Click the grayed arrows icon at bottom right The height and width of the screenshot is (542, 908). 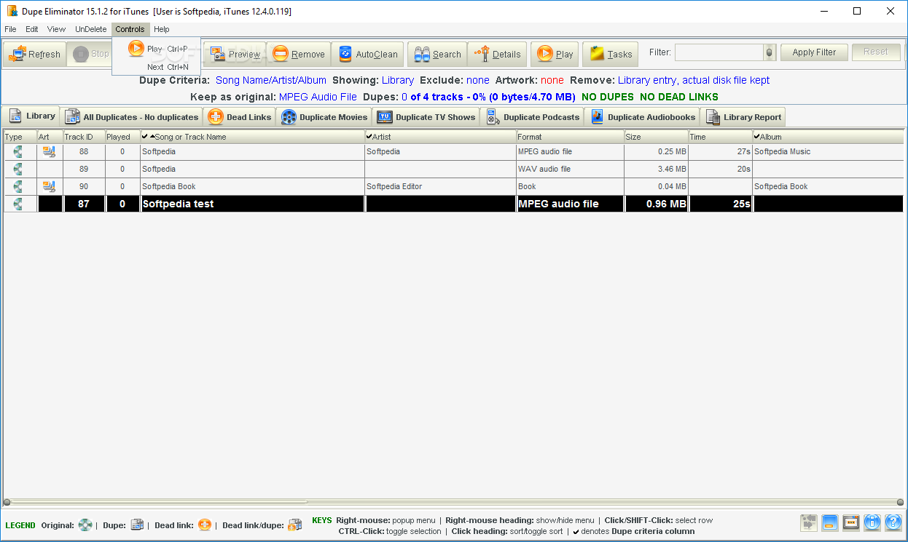[808, 522]
